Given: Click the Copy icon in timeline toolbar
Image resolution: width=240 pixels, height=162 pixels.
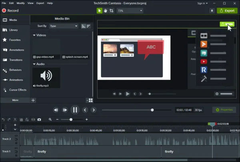Looking at the screenshot, I should click(21, 120).
